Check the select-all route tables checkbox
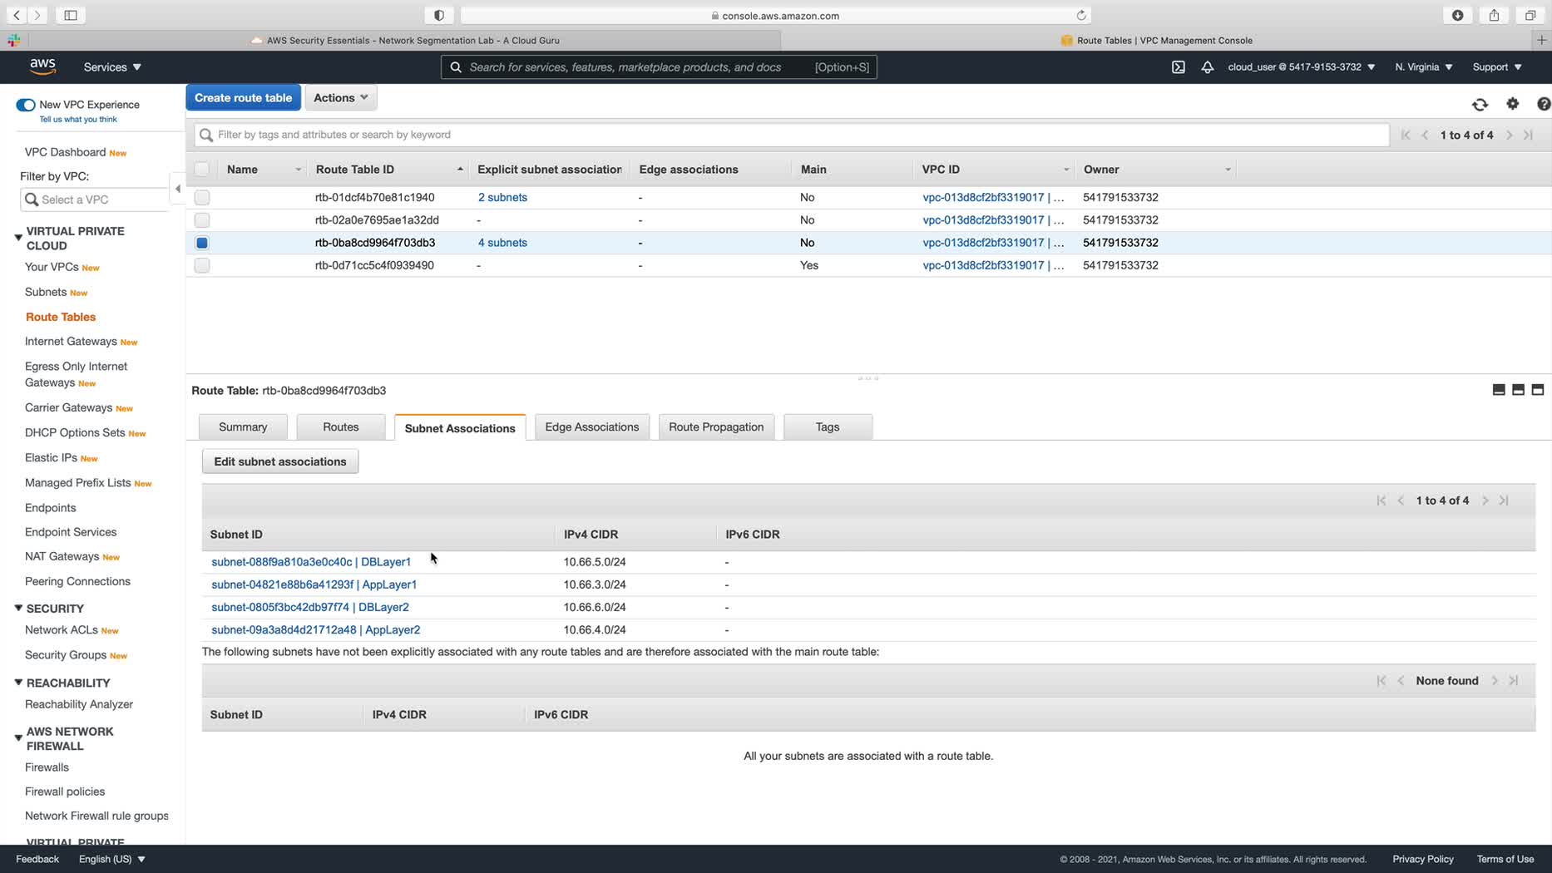 click(202, 170)
